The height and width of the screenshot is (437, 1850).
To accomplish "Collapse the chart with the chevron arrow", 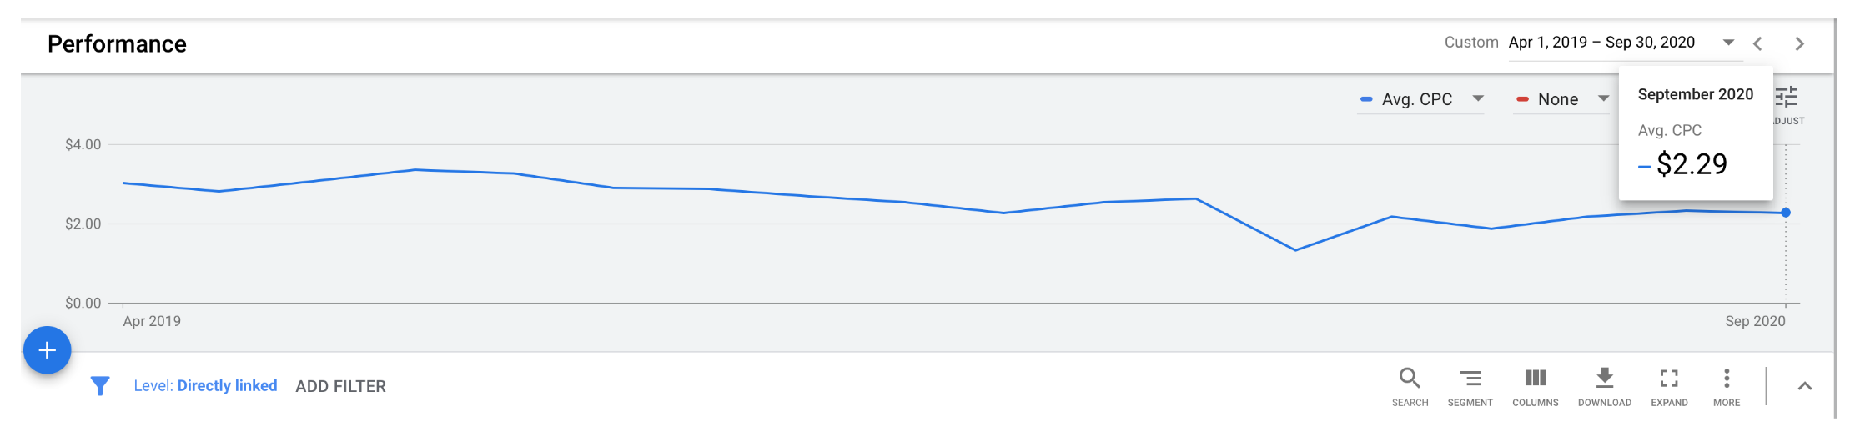I will pos(1805,386).
